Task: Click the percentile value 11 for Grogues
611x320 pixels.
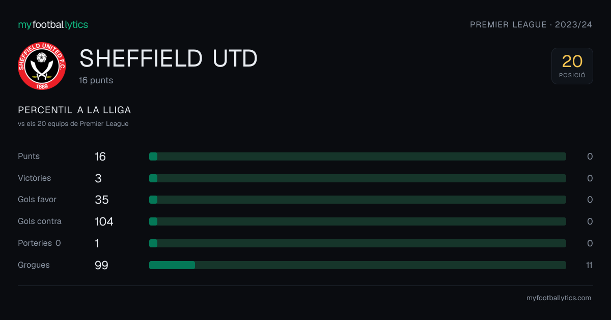Action: pos(589,265)
